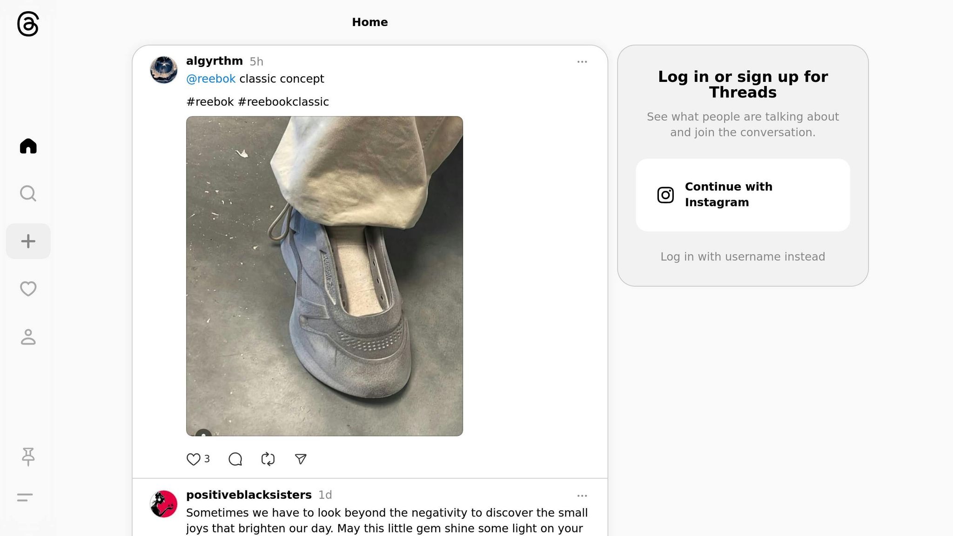
Task: Open the More menu lines icon
Action: pyautogui.click(x=25, y=497)
